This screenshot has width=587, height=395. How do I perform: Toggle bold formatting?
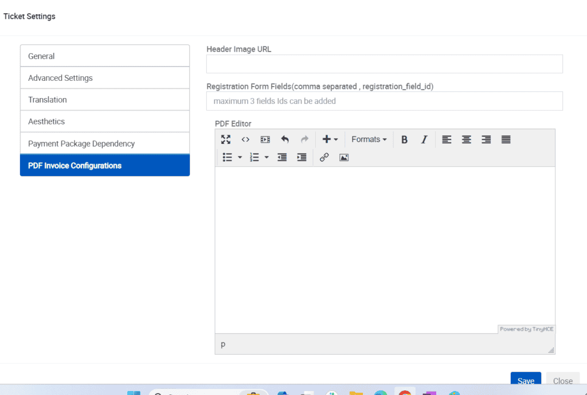pyautogui.click(x=404, y=140)
